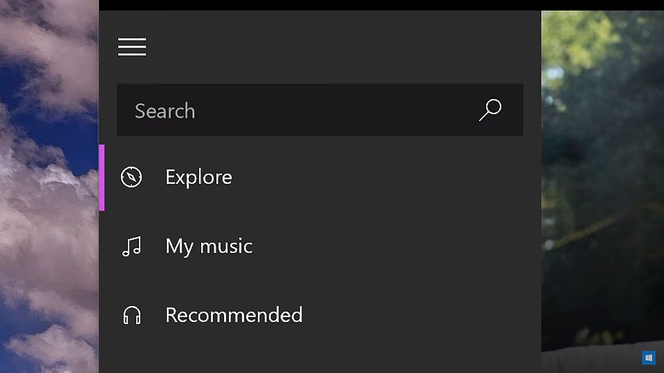Click the purple selection bar beside Explore
This screenshot has height=373, width=664.
[x=102, y=178]
